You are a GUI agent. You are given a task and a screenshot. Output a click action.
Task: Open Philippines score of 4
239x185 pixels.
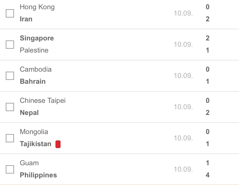pos(207,175)
